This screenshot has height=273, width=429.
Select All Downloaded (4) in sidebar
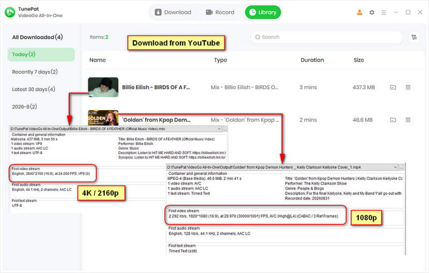38,37
